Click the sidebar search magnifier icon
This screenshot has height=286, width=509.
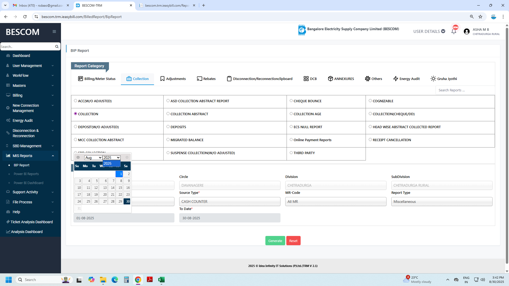57,47
